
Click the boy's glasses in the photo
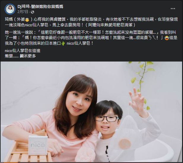(x=107, y=119)
